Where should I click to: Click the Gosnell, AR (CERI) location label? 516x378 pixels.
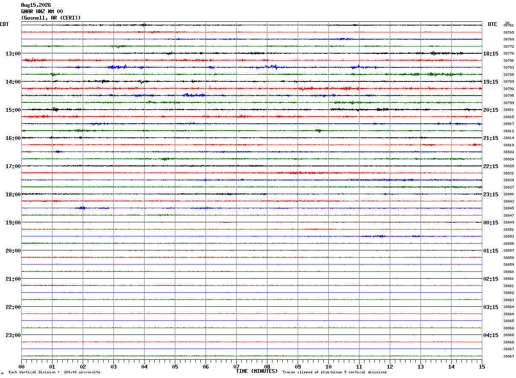pos(51,18)
